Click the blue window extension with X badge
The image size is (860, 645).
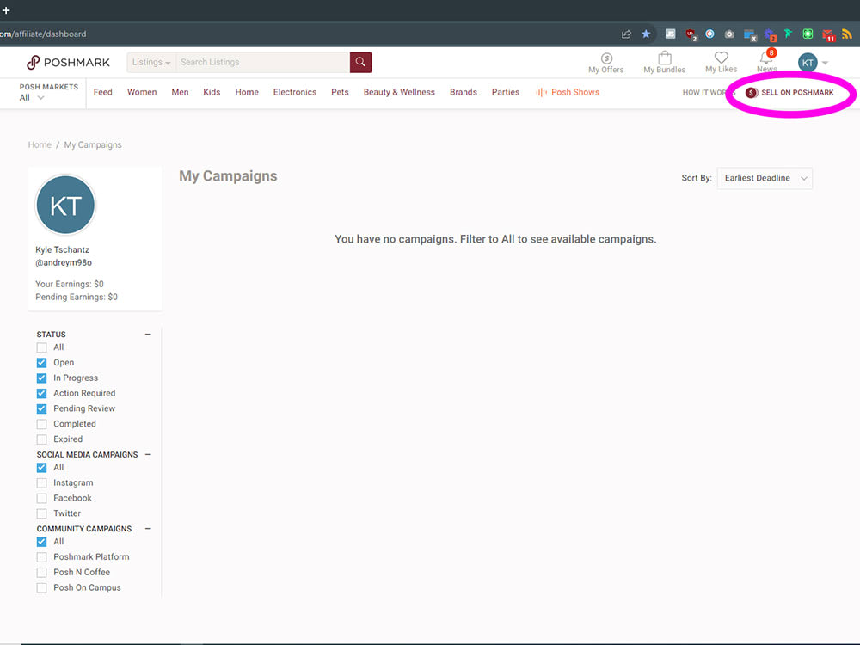click(750, 35)
